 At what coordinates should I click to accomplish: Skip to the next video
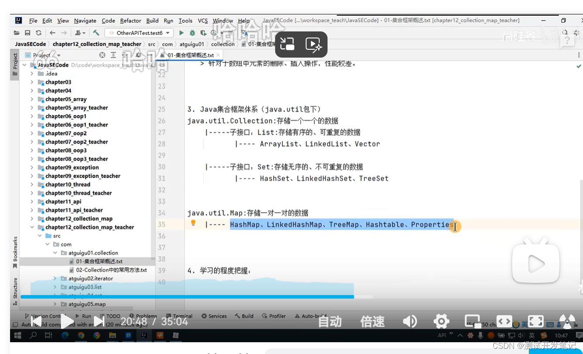click(99, 322)
